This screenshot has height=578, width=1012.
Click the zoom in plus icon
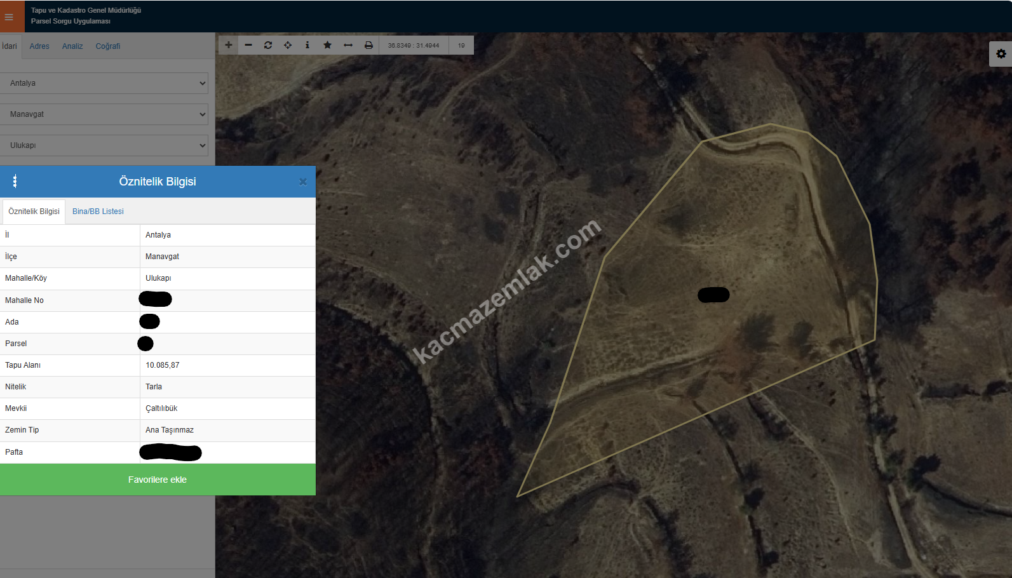[x=229, y=45]
